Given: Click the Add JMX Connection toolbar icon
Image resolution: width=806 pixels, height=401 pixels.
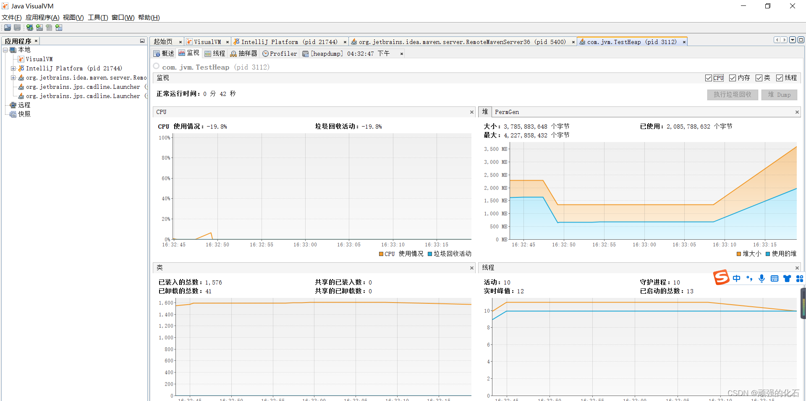Looking at the screenshot, I should (x=39, y=28).
